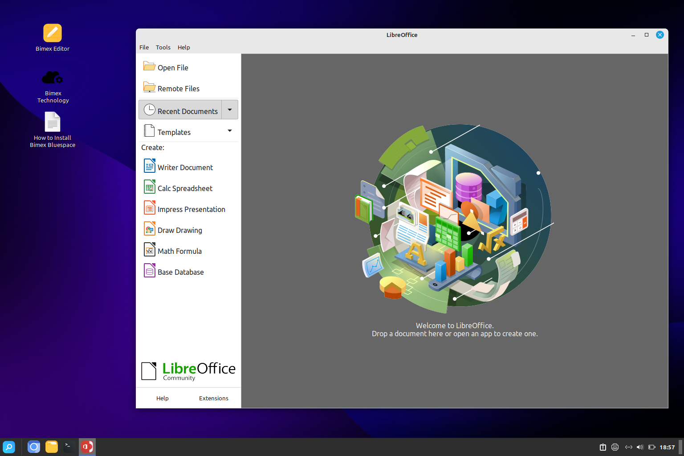684x456 pixels.
Task: Open the Tools menu
Action: pos(163,47)
